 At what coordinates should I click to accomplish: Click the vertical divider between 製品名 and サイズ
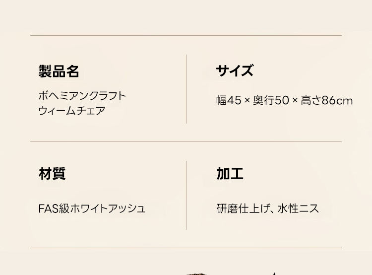click(x=186, y=89)
